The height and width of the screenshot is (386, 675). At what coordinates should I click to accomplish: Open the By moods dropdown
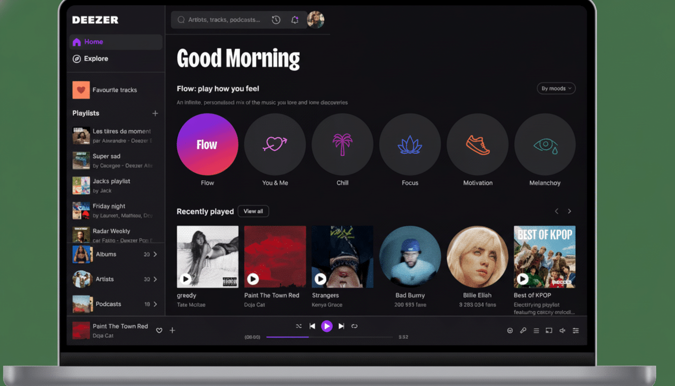click(x=556, y=88)
